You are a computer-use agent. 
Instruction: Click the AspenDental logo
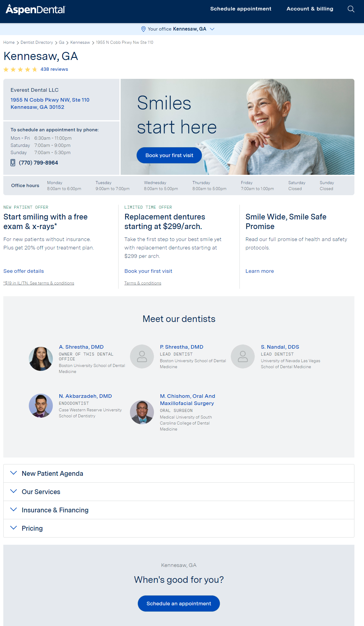point(35,10)
